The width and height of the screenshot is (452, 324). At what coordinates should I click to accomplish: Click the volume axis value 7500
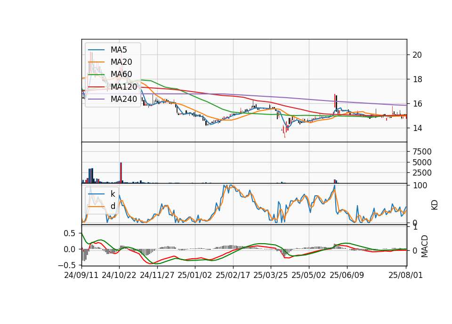(422, 152)
